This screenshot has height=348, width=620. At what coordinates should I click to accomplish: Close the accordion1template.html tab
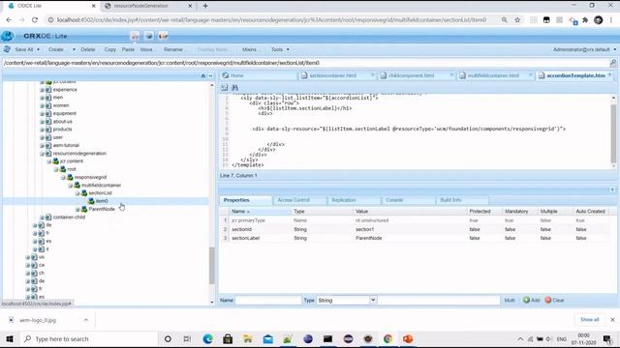click(610, 74)
